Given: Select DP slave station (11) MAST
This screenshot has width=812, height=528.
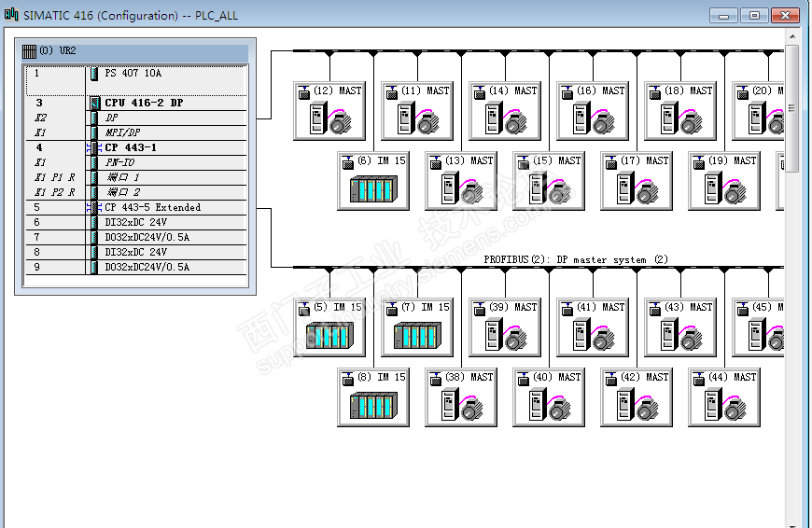Looking at the screenshot, I should coord(417,111).
